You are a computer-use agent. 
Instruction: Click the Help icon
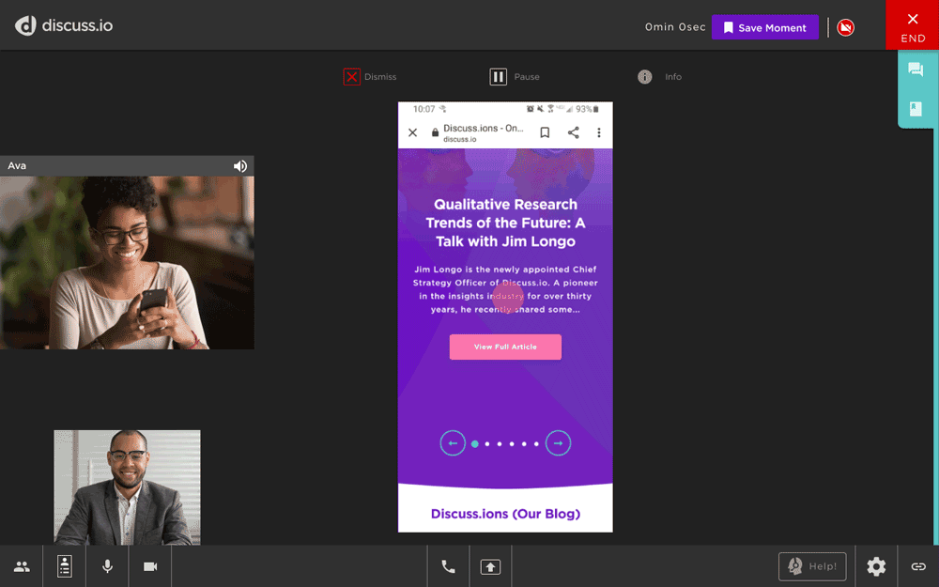tap(812, 566)
